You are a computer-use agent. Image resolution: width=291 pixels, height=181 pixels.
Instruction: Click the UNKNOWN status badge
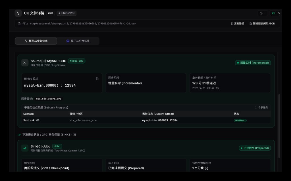[x=66, y=13]
